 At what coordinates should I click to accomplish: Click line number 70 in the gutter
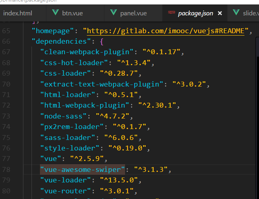tap(6, 84)
